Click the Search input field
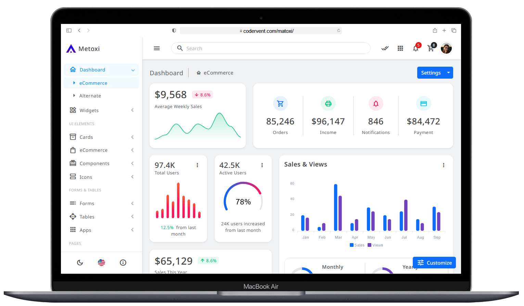524x306 pixels. coord(274,49)
